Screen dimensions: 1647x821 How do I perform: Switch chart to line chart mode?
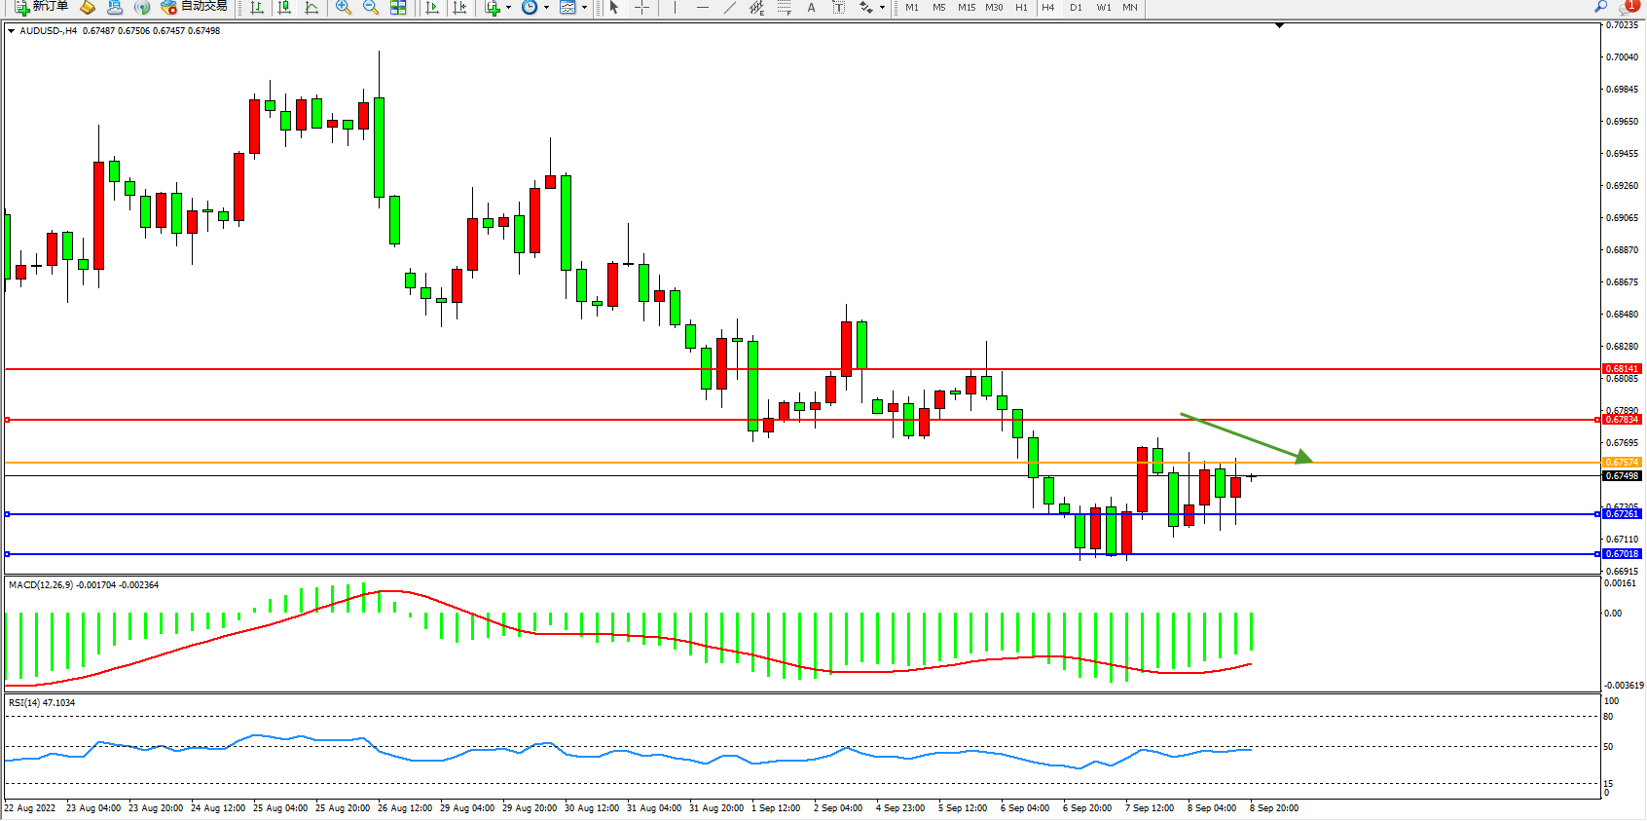pyautogui.click(x=311, y=8)
